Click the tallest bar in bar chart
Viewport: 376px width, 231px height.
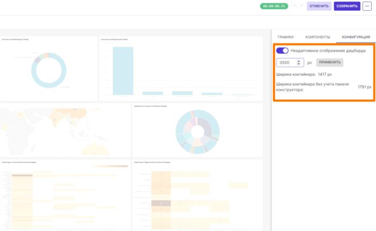pyautogui.click(x=123, y=71)
